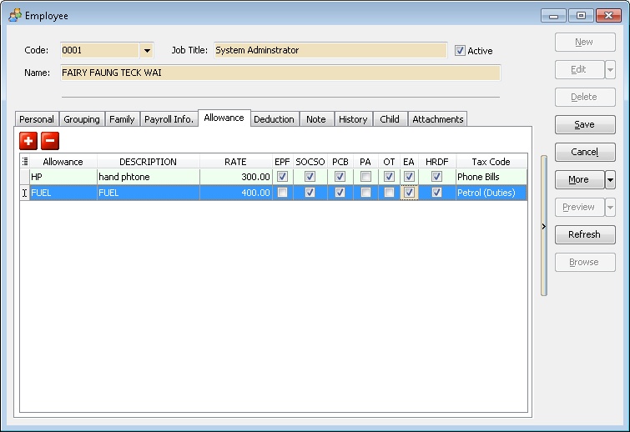Toggle EPF checkbox in HP row
Viewport: 630px width, 432px height.
[x=282, y=177]
